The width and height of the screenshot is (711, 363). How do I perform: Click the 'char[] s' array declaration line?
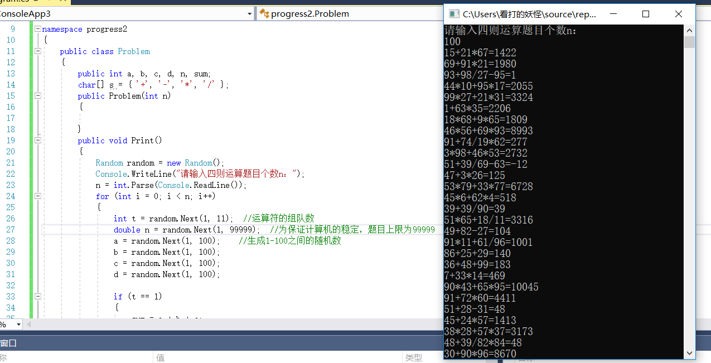coord(153,85)
